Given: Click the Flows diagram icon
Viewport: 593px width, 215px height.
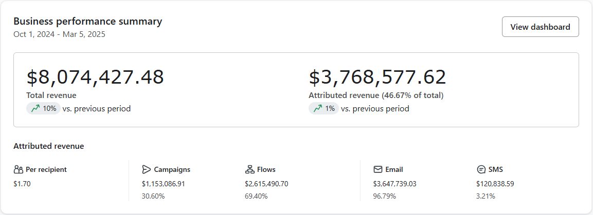Looking at the screenshot, I should click(250, 169).
